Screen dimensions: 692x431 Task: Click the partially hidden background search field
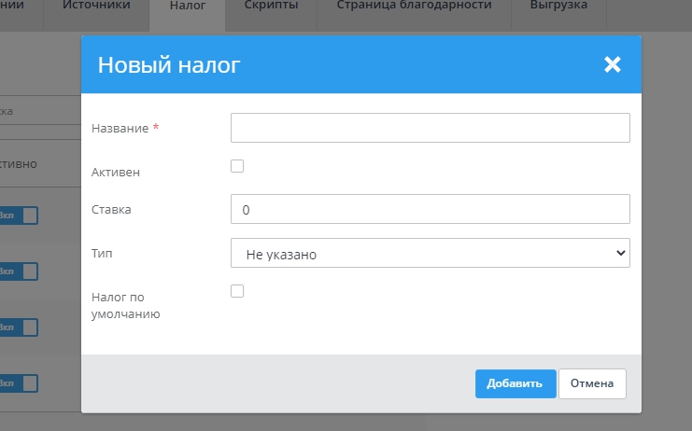37,111
